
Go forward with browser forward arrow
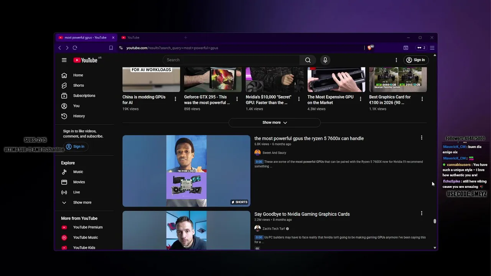pos(67,48)
